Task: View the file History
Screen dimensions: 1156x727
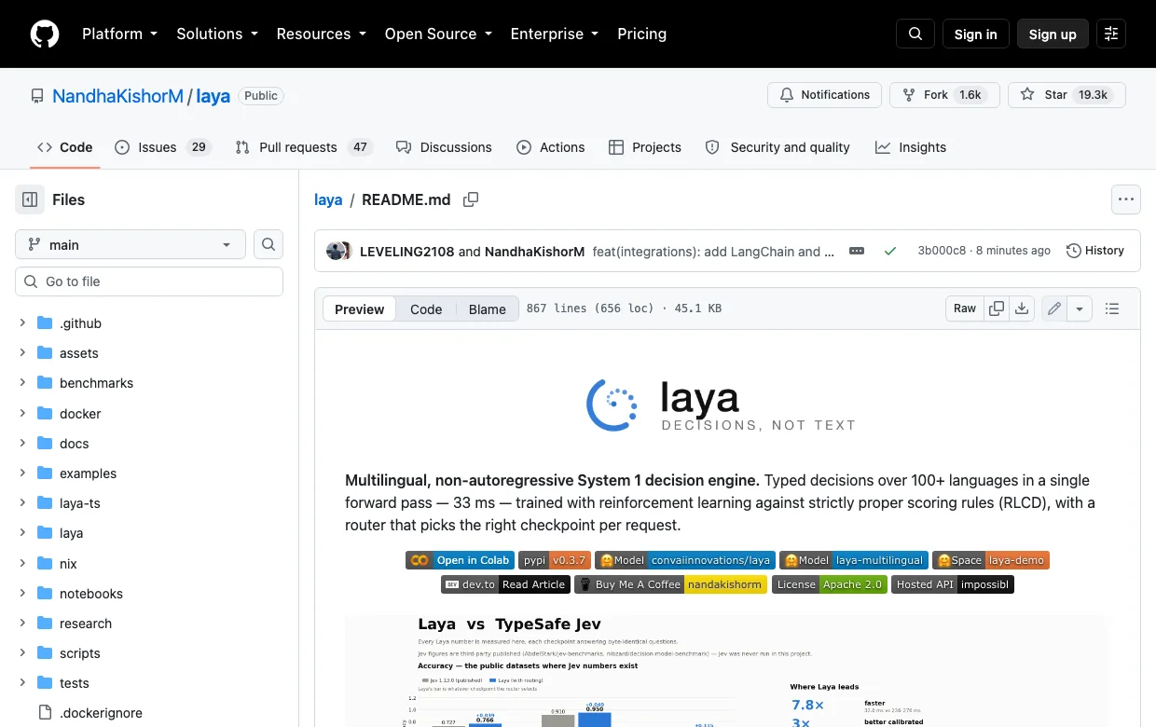Action: click(1095, 251)
